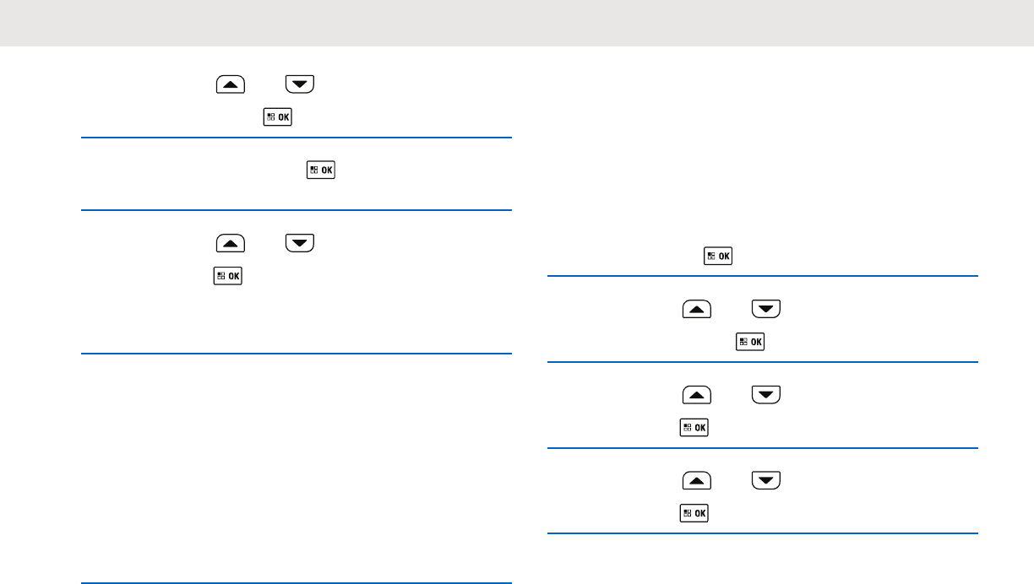Click the up arrow key in the right column's first arrow pair
Screen dimensions: 1034x584
697,310
